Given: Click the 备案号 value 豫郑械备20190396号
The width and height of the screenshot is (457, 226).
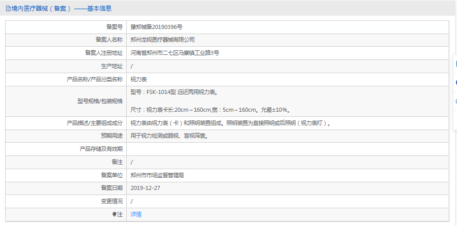Looking at the screenshot, I should pyautogui.click(x=157, y=26).
